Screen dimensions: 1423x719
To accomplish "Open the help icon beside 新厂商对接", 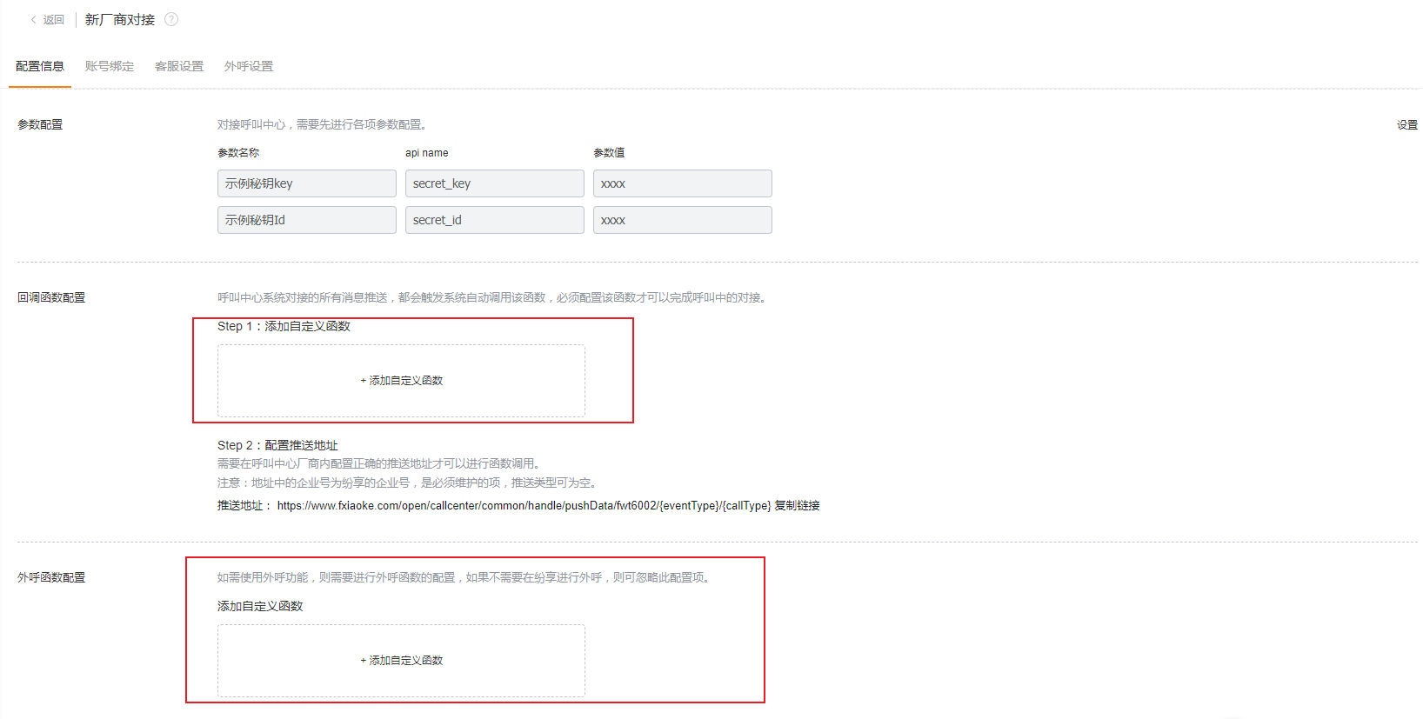I will [x=171, y=20].
